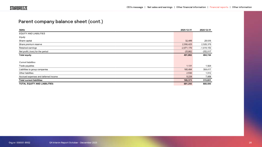Click the SEKk column header

[x=22, y=30]
